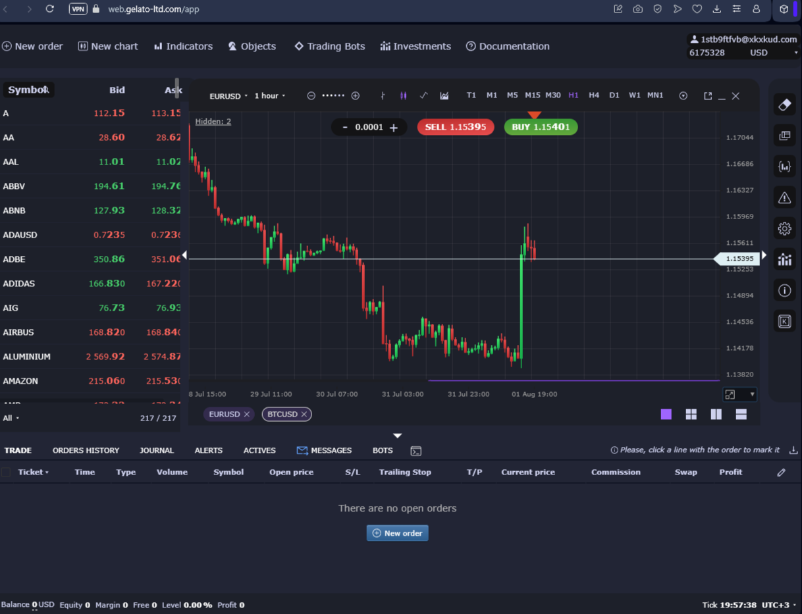Screen dimensions: 802x614
Task: Open the ALERTS tab
Action: (208, 451)
